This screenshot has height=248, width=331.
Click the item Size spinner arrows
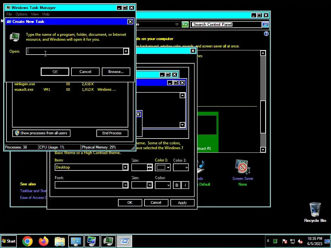[x=150, y=167]
